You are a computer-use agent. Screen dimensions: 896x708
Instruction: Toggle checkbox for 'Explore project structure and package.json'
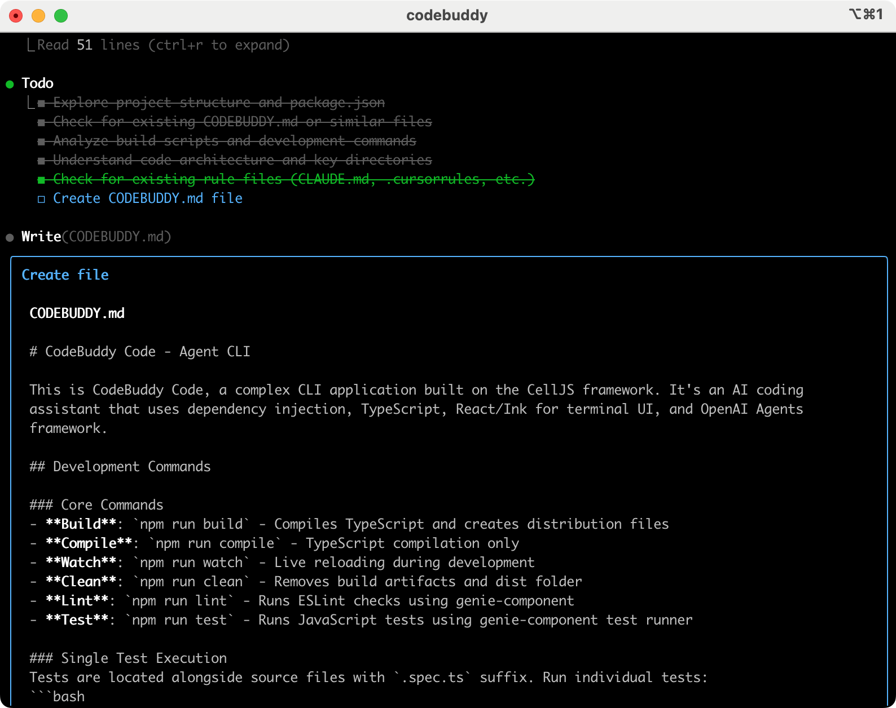[x=41, y=103]
